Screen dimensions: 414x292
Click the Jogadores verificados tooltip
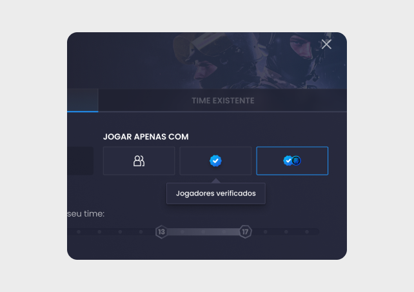pyautogui.click(x=216, y=193)
